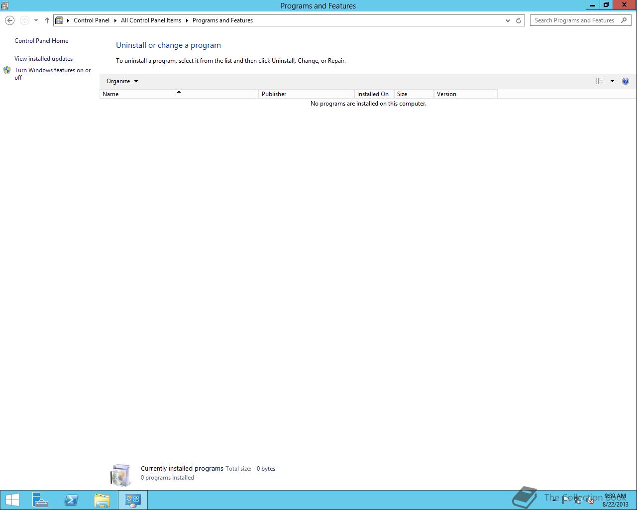Close the Programs and Features window
The image size is (637, 510).
click(625, 5)
